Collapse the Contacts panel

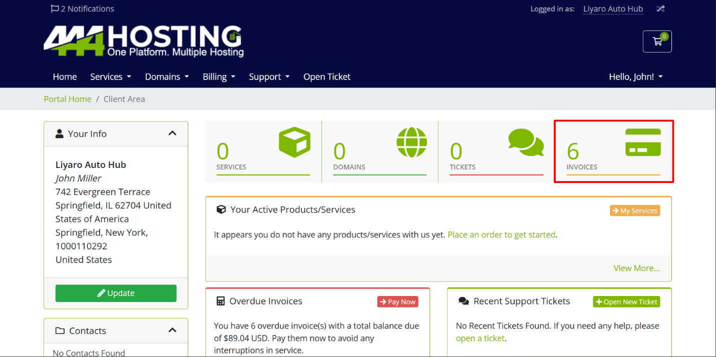pos(172,330)
